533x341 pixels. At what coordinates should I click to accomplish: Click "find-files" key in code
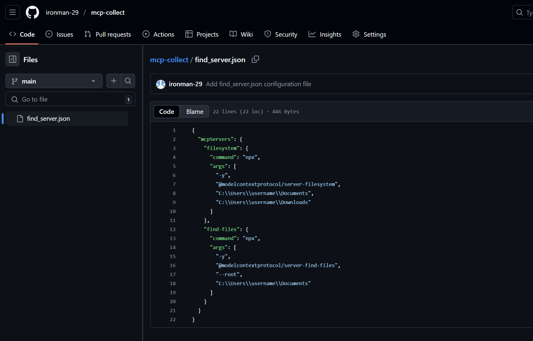(x=222, y=229)
